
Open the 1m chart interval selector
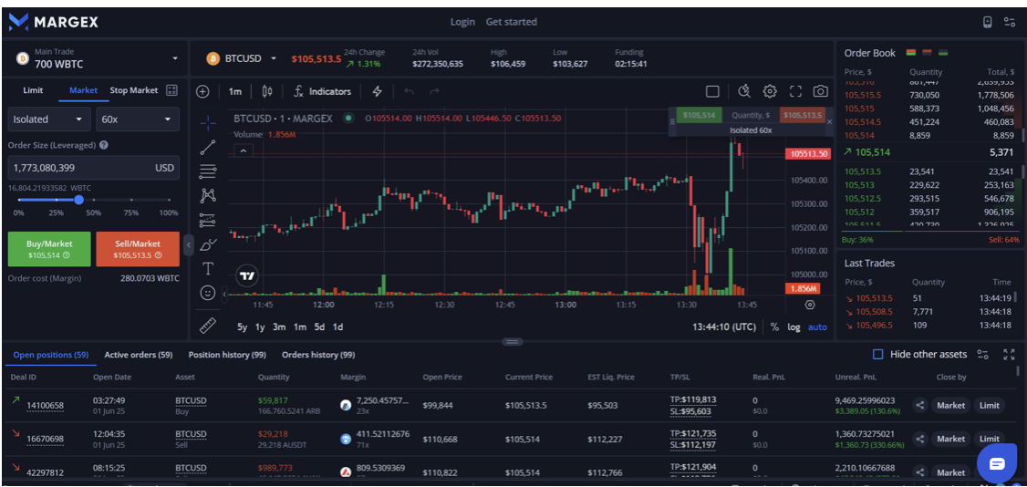[235, 91]
